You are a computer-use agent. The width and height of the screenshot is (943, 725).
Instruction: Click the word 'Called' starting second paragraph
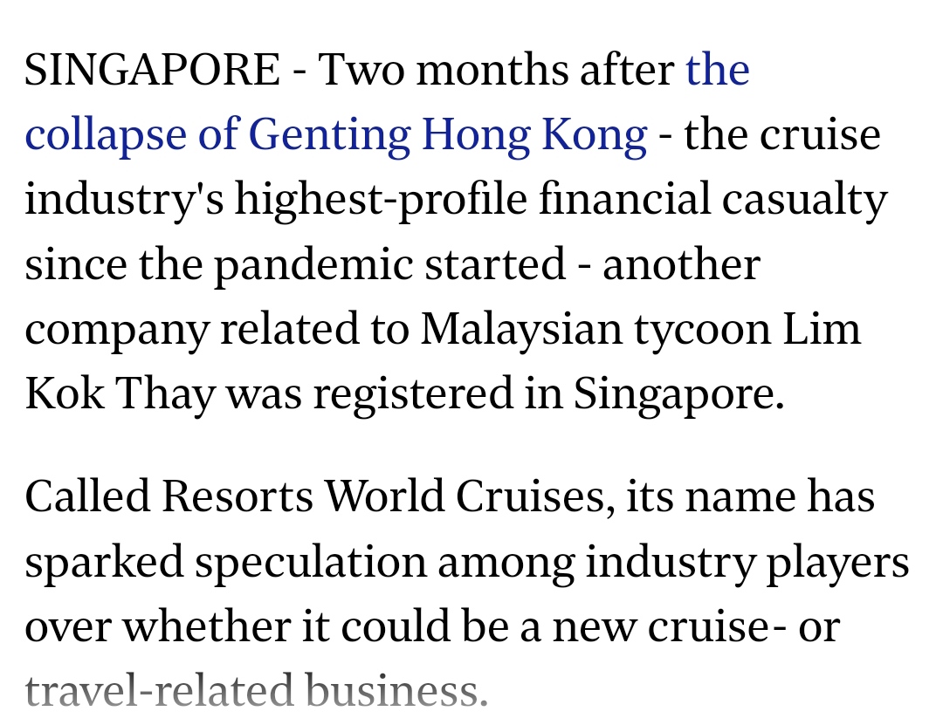(88, 496)
